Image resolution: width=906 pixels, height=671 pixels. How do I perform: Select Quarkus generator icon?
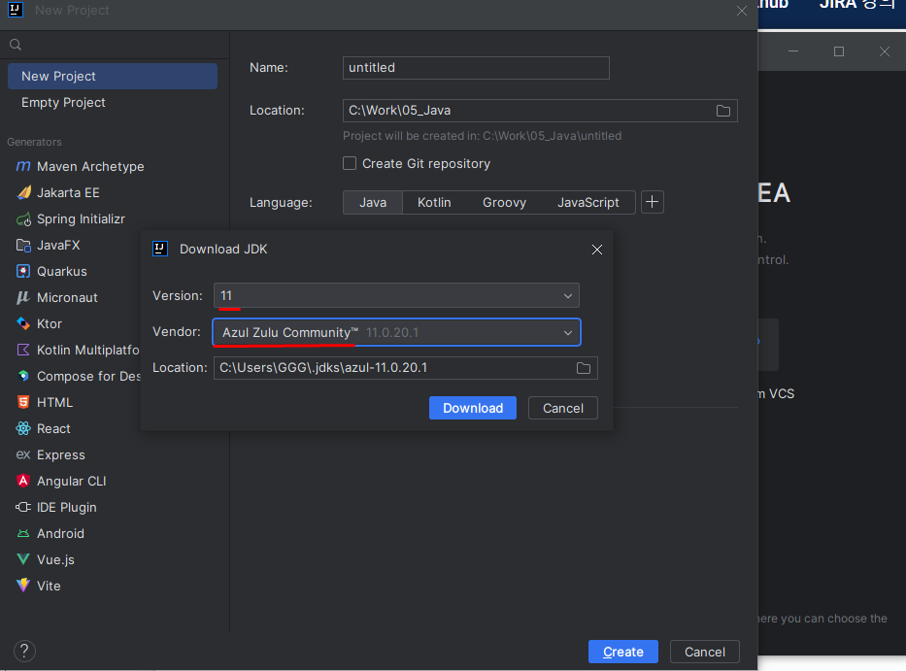pyautogui.click(x=23, y=271)
